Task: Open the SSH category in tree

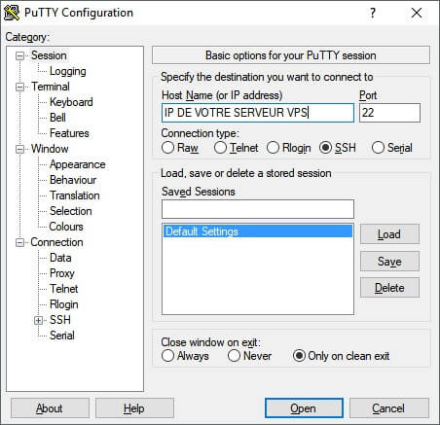Action: (60, 320)
